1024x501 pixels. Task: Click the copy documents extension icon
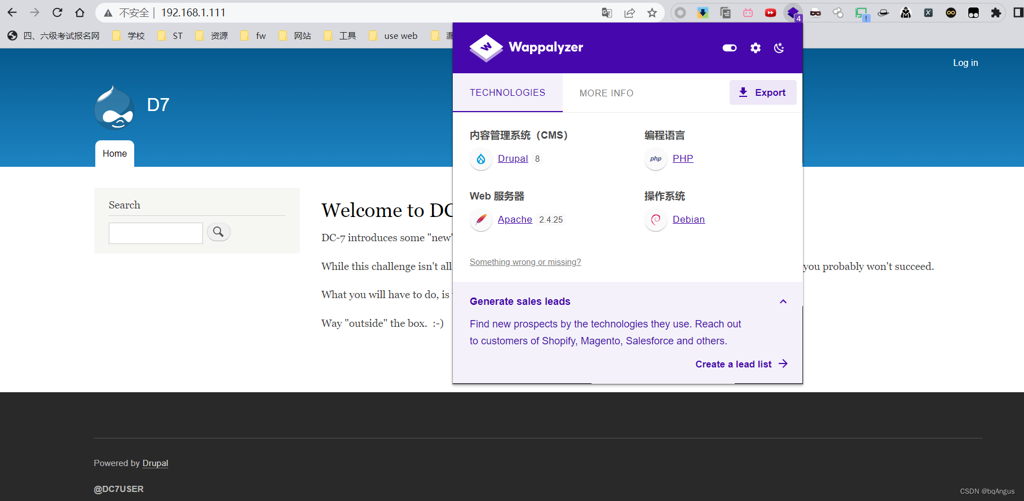click(x=725, y=13)
